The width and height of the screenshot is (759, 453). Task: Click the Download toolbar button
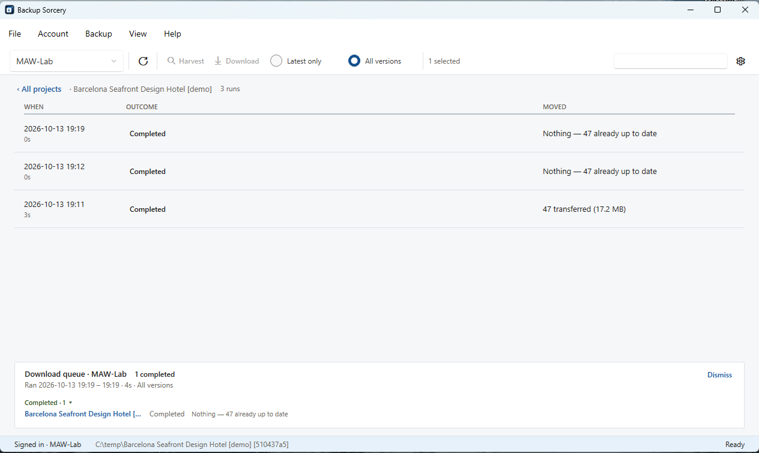coord(237,61)
